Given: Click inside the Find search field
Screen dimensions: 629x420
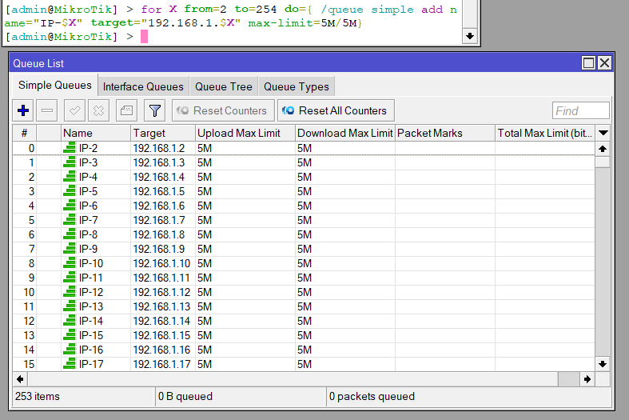Looking at the screenshot, I should [x=580, y=111].
